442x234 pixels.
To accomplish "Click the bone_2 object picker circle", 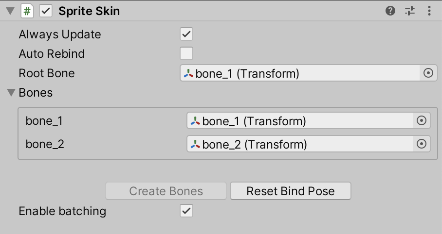I will (x=422, y=144).
